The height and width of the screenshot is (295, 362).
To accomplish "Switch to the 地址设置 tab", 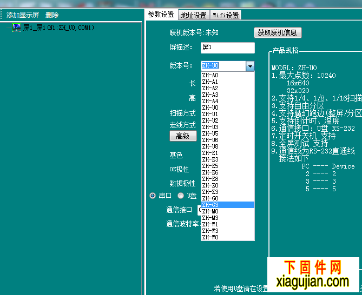I will point(194,15).
